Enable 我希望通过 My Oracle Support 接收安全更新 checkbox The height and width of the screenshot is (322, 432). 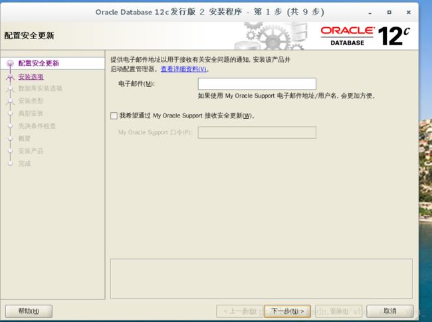coord(114,116)
